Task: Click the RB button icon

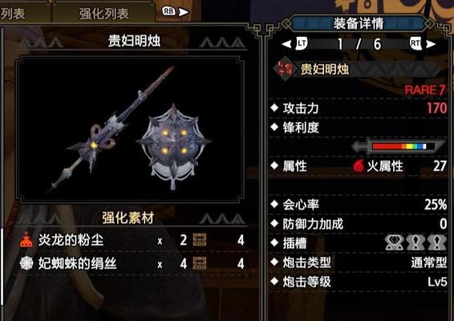Action: tap(168, 11)
